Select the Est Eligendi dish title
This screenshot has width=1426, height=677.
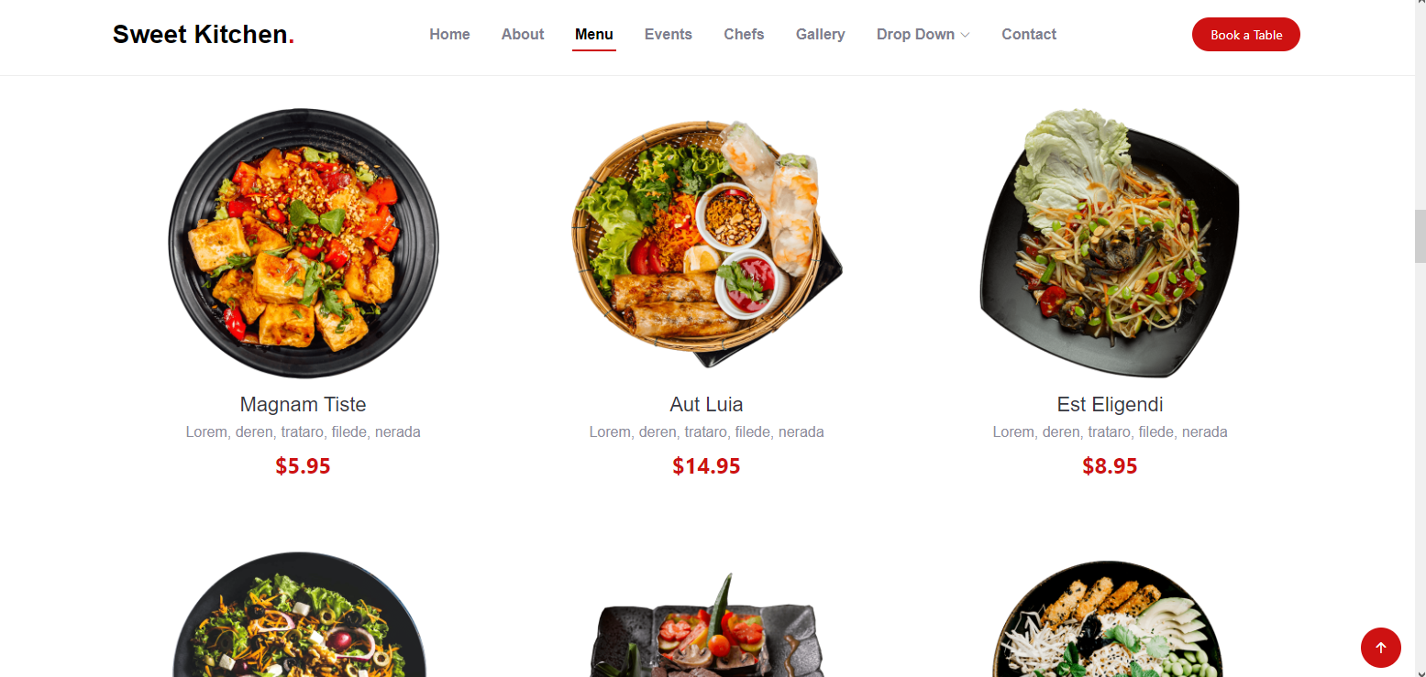(x=1110, y=404)
